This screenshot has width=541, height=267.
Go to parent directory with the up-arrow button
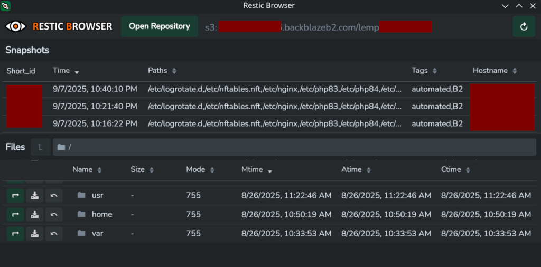[x=40, y=147]
